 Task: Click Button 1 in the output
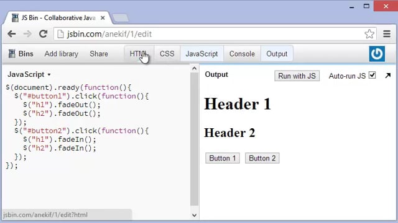click(x=223, y=159)
